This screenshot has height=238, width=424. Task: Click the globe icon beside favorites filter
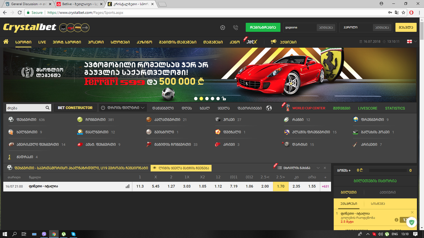coord(269,108)
